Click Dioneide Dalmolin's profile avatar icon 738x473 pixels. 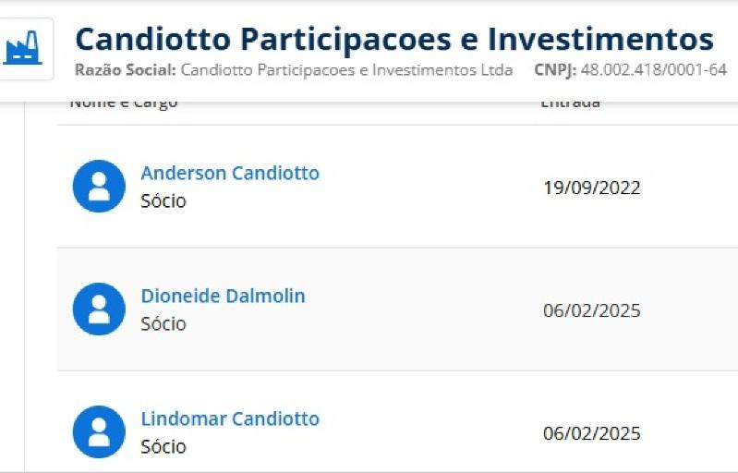(99, 309)
